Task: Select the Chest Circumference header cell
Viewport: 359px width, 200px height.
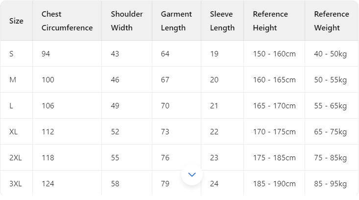Action: [67, 21]
